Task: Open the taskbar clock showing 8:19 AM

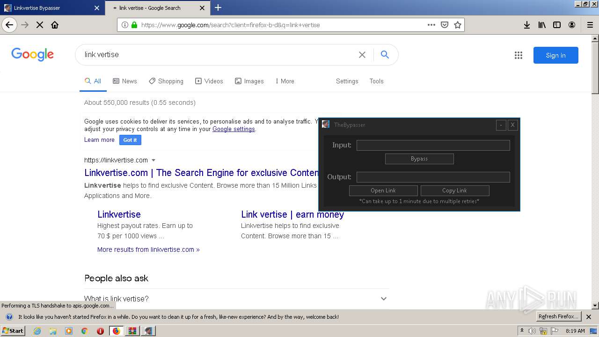Action: click(x=575, y=331)
